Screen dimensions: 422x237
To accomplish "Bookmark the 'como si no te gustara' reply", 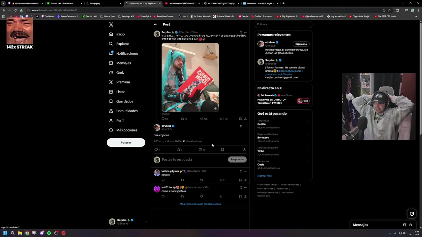I will 240,197.
